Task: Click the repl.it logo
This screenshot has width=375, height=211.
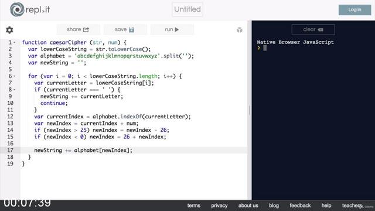Action: (x=30, y=9)
